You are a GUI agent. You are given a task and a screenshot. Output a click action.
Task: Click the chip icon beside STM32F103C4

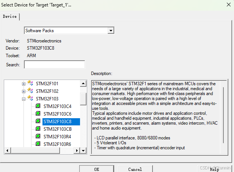coord(38,106)
